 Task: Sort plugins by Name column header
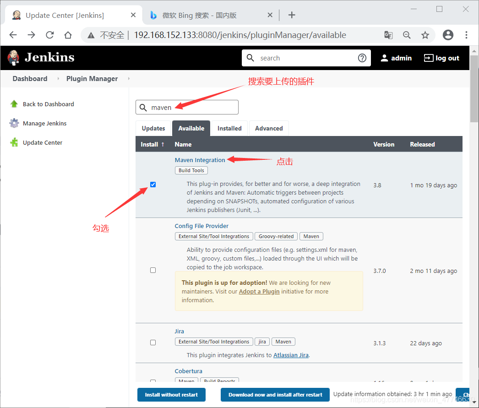(x=183, y=144)
